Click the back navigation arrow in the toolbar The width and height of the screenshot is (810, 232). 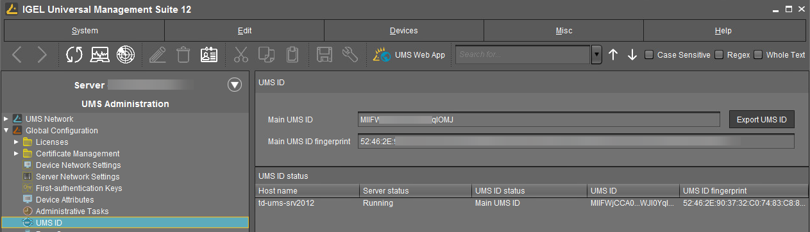(x=17, y=55)
